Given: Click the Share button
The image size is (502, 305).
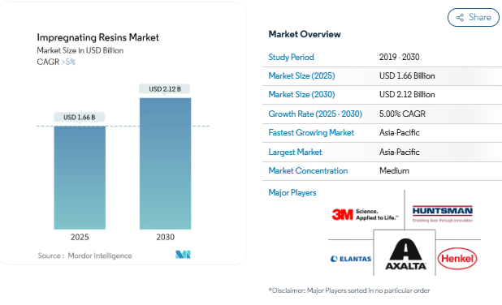Looking at the screenshot, I should click(474, 17).
